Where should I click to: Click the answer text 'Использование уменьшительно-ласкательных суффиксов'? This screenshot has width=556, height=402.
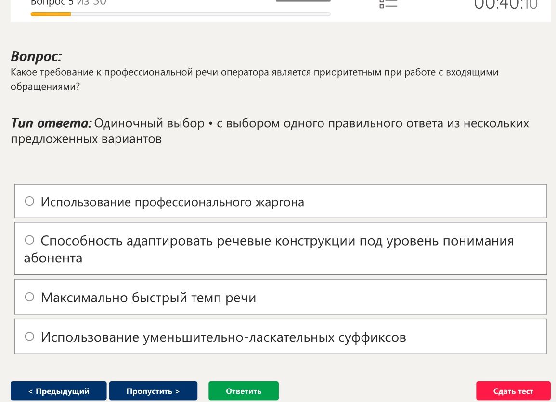click(x=223, y=337)
